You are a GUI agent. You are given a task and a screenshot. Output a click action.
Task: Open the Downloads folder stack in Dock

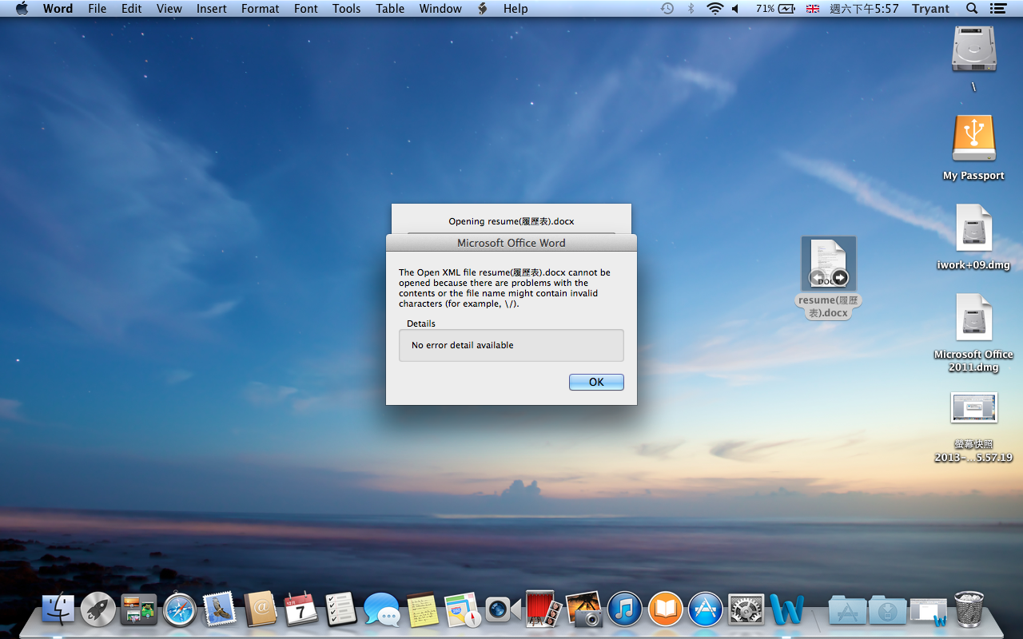tap(887, 609)
